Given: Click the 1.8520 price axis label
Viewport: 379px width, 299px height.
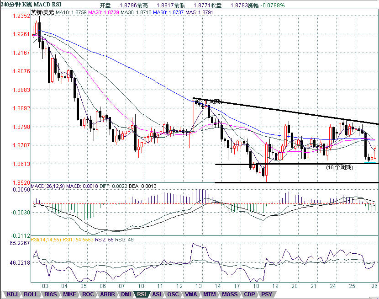Looking at the screenshot, I should [x=21, y=182].
